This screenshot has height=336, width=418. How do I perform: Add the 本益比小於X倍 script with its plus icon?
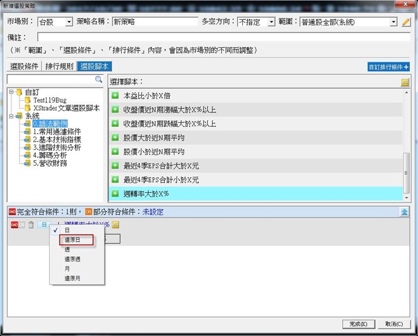pyautogui.click(x=115, y=95)
